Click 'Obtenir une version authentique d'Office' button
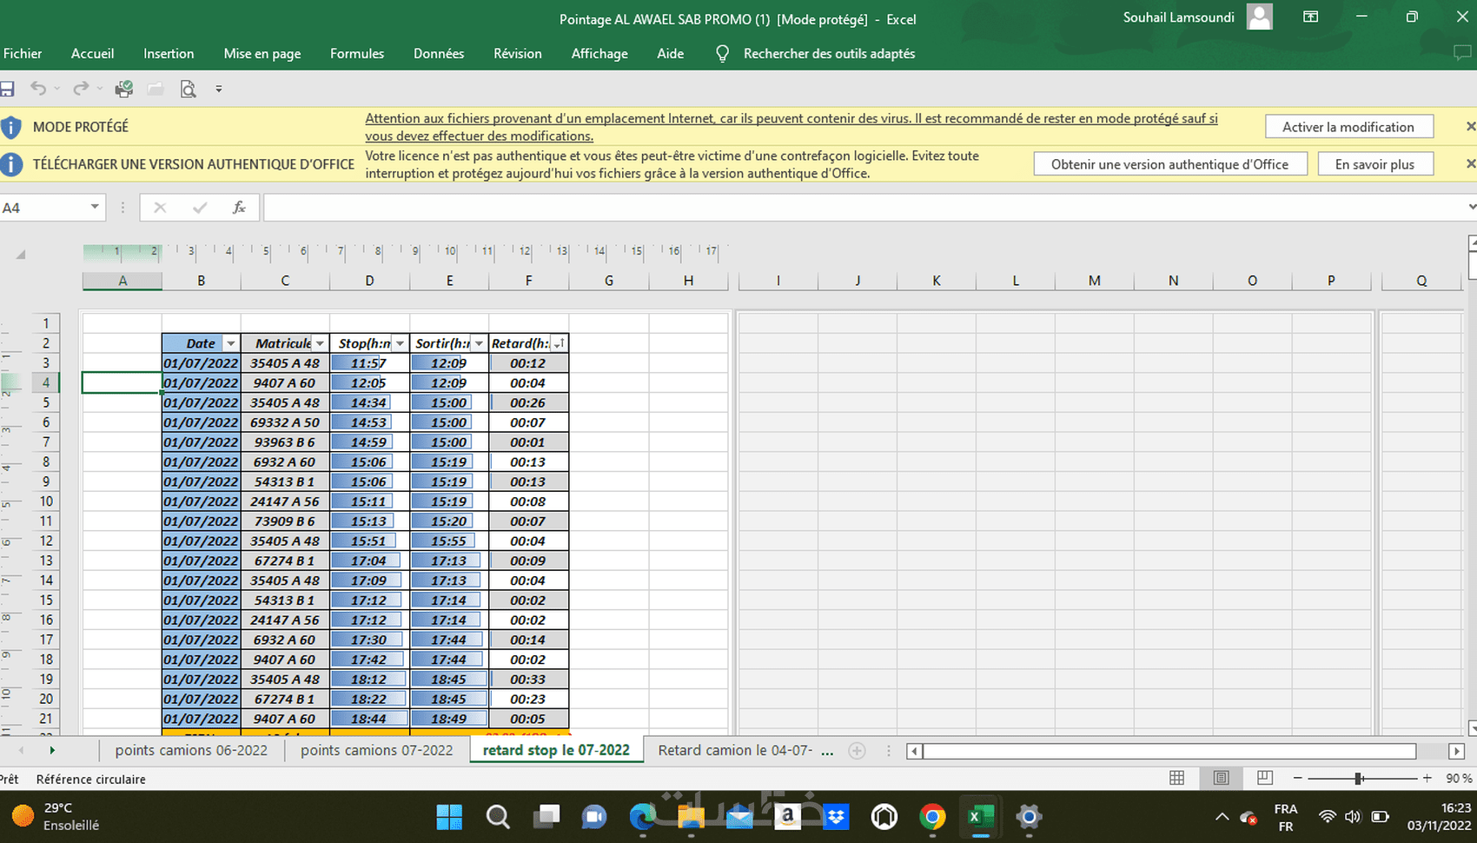This screenshot has width=1477, height=843. pyautogui.click(x=1169, y=164)
